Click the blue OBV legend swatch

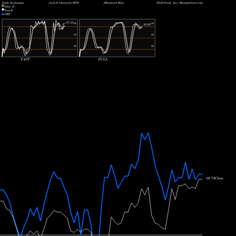click(3, 14)
